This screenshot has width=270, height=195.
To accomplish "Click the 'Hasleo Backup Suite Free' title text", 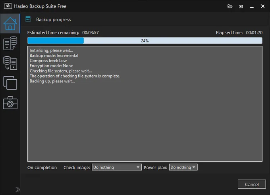I will tap(40, 6).
